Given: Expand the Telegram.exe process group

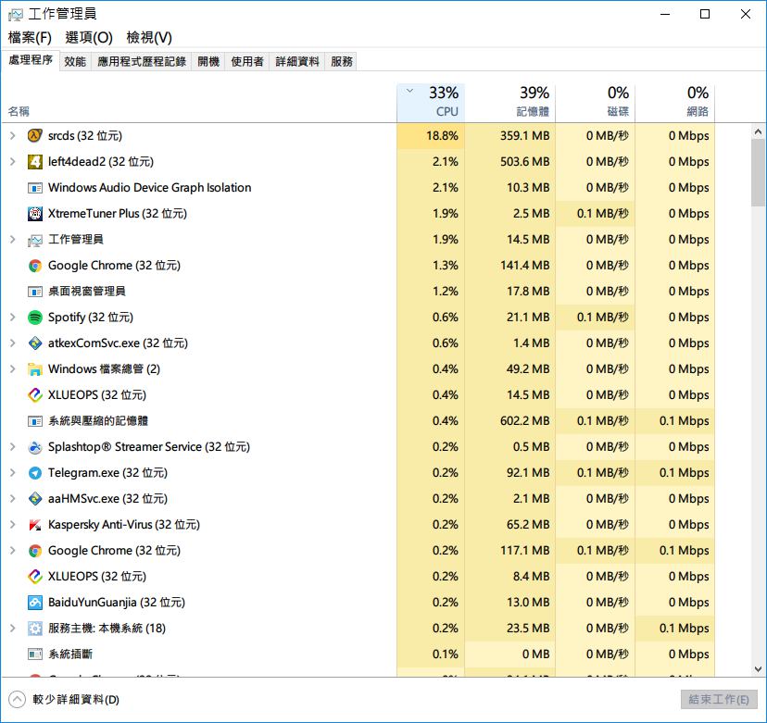Looking at the screenshot, I should [x=13, y=473].
